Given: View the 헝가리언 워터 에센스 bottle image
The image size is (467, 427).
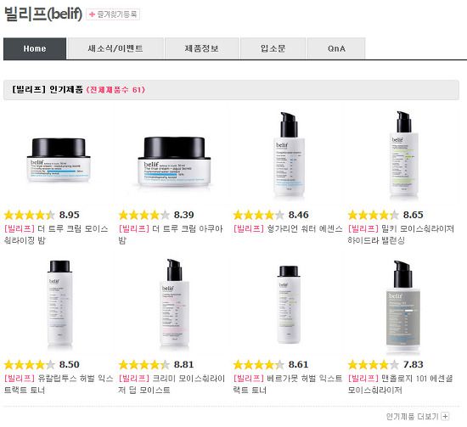Looking at the screenshot, I should click(289, 155).
